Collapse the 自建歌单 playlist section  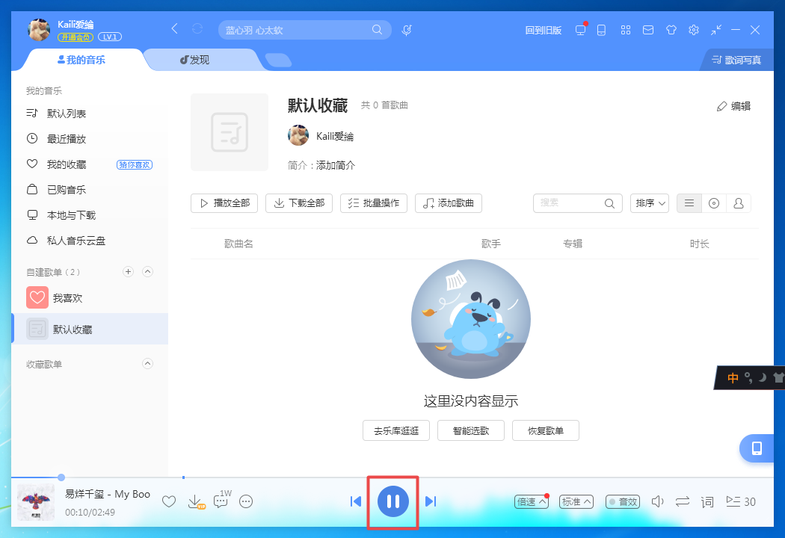pyautogui.click(x=147, y=272)
